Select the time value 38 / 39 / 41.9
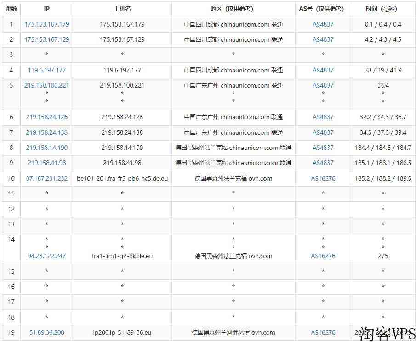416x342 pixels. [x=383, y=70]
